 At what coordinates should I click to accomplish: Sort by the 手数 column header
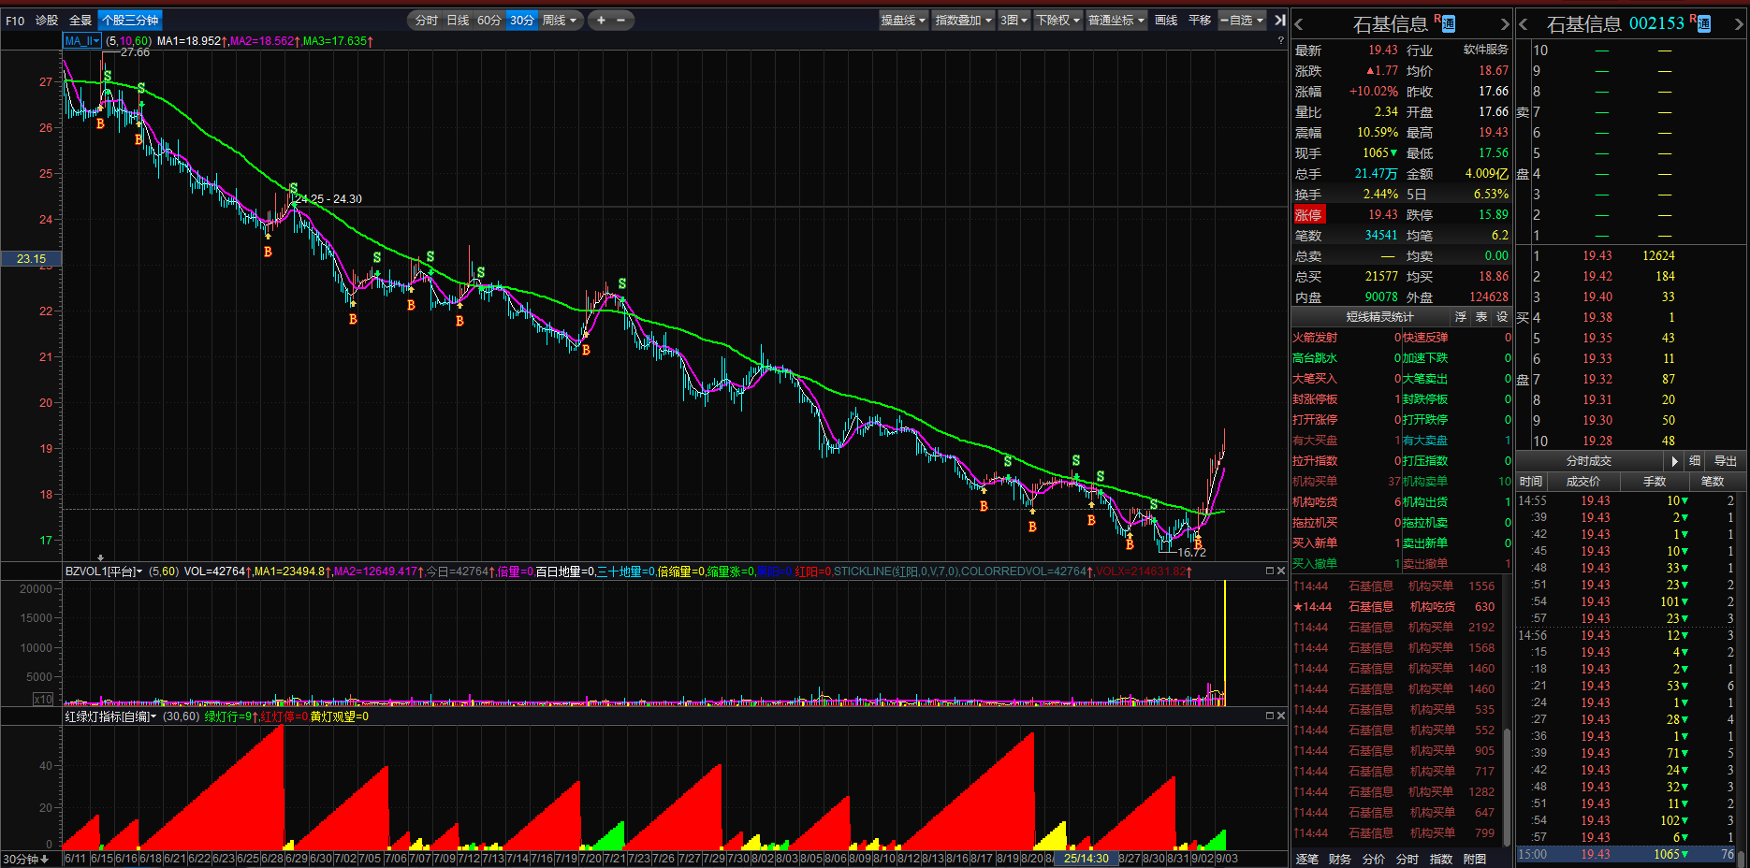pos(1655,482)
